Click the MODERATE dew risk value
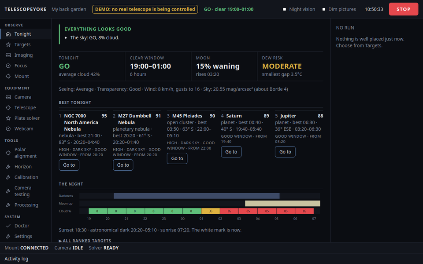423x264 pixels. (x=282, y=66)
